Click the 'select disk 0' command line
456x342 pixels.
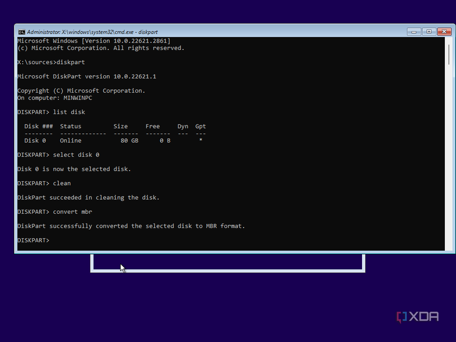click(76, 155)
